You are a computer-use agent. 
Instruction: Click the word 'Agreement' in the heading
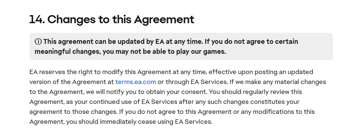(x=164, y=20)
